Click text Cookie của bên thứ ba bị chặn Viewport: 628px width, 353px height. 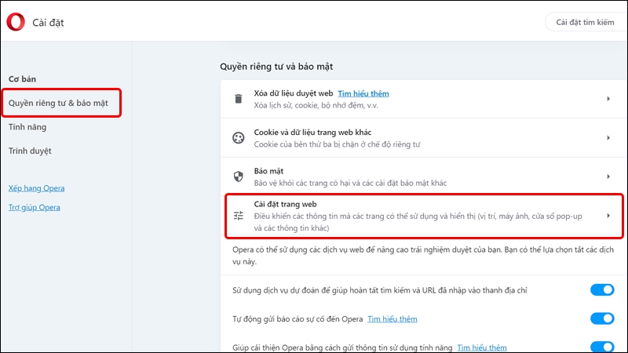point(338,144)
